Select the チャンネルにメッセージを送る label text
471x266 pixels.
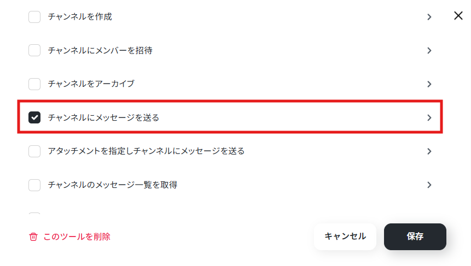tap(103, 117)
